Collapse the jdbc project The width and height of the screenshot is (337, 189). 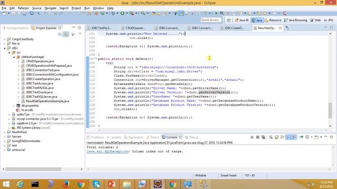pos(5,48)
